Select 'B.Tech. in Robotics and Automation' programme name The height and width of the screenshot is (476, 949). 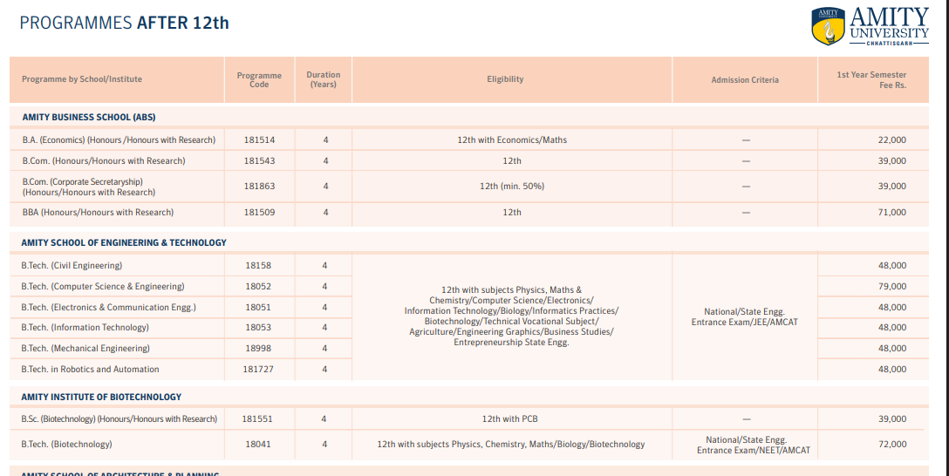tap(90, 369)
